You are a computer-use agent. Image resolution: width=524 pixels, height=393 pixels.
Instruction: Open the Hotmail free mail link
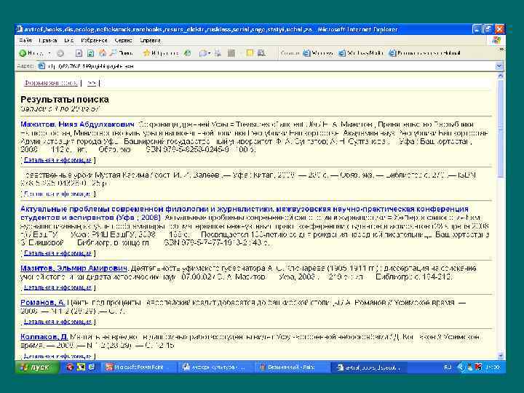tap(425, 53)
